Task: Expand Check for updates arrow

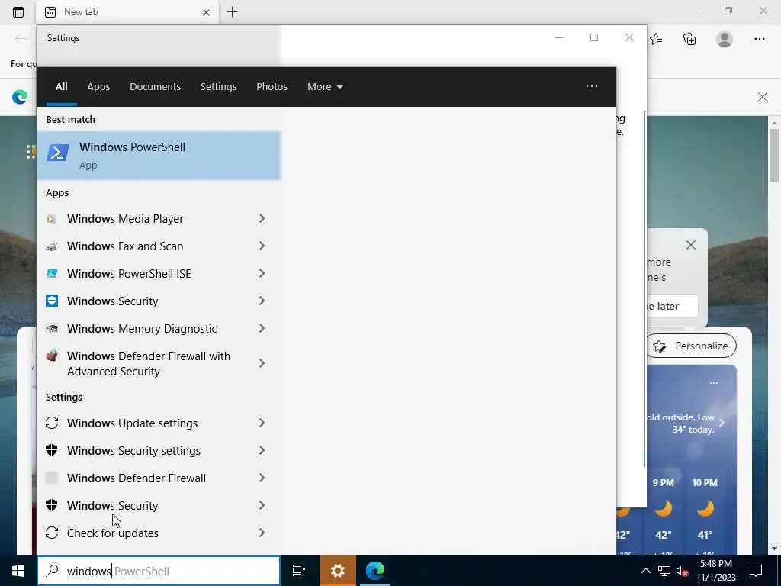Action: 262,533
